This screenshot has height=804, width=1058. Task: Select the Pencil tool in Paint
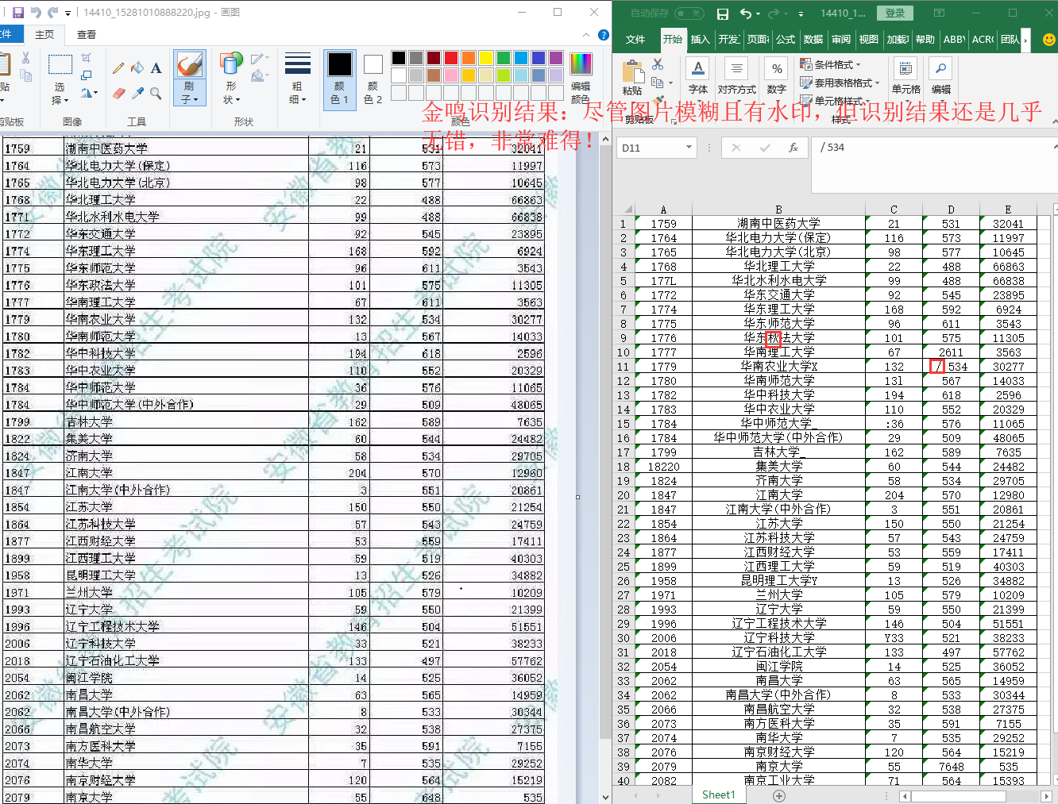click(118, 68)
